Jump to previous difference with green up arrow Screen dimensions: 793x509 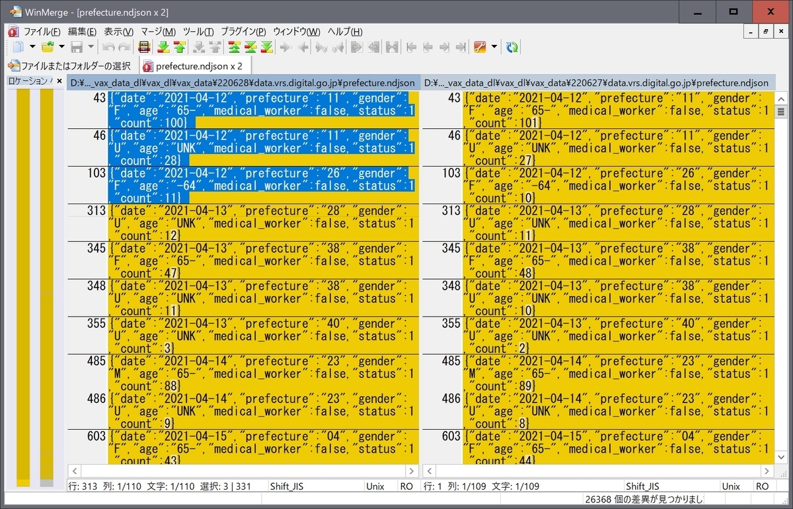click(x=179, y=47)
